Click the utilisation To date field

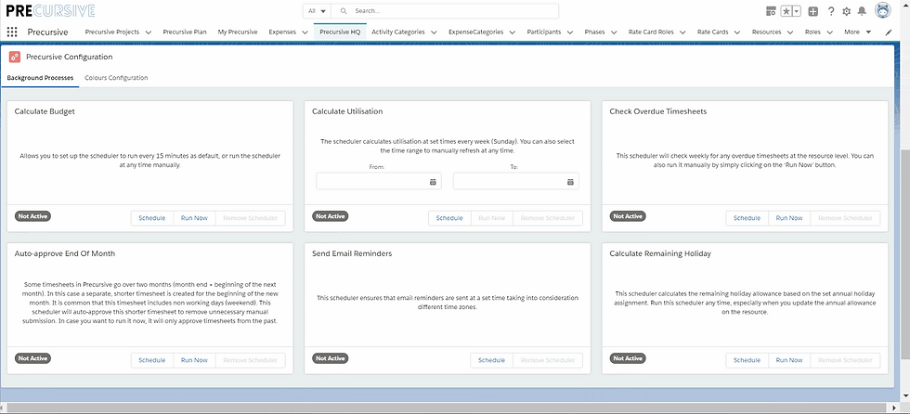pos(516,182)
